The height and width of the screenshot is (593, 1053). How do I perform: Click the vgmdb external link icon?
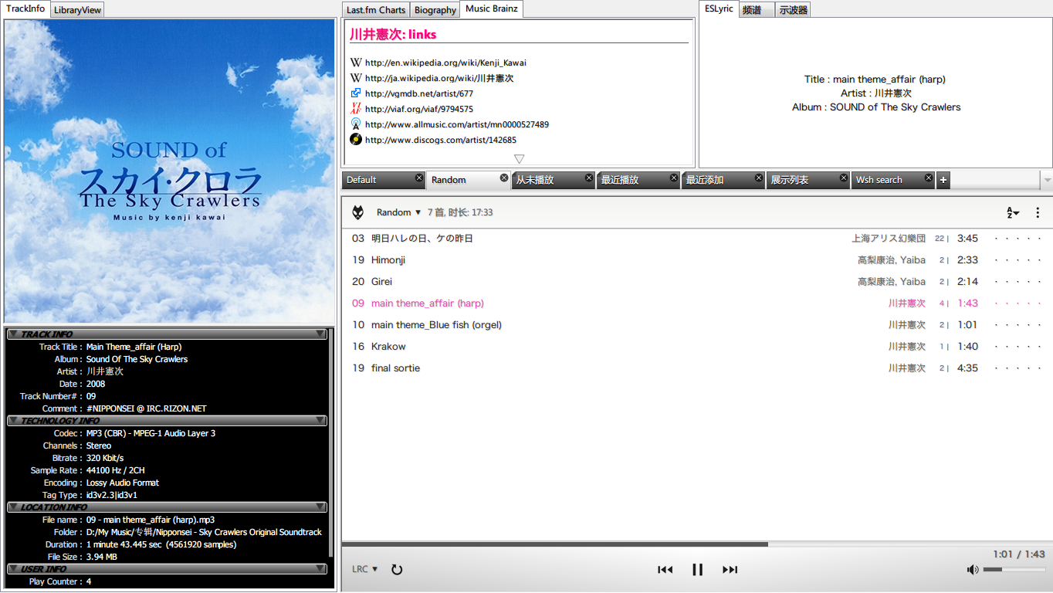(x=356, y=93)
